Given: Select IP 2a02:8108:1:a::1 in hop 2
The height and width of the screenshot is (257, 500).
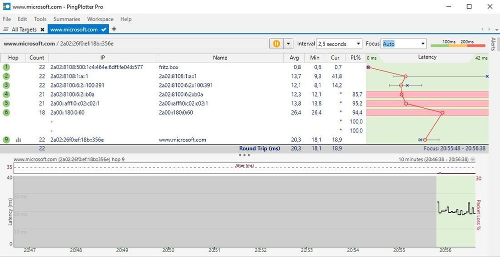Looking at the screenshot, I should click(x=69, y=76).
